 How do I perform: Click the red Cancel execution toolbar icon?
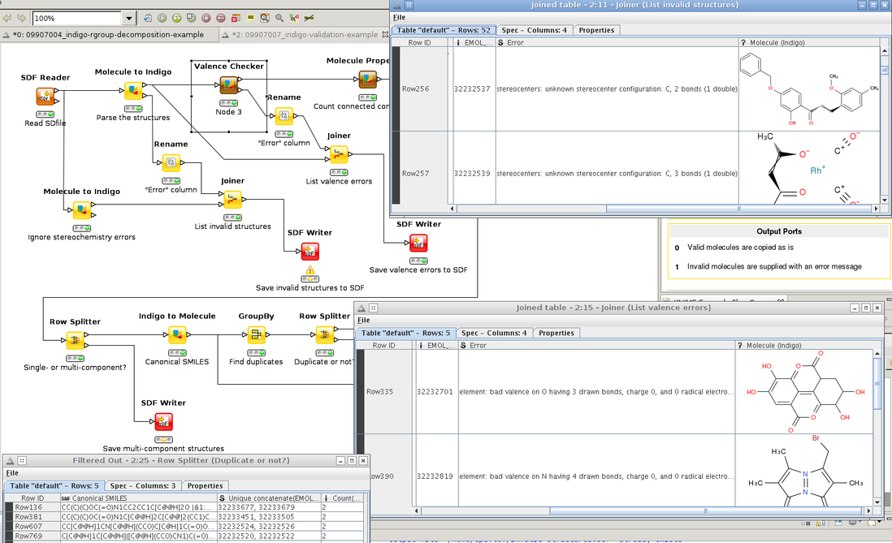click(206, 17)
